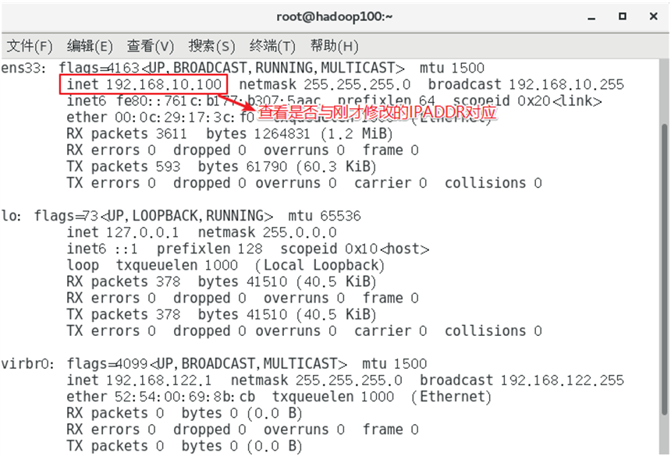This screenshot has width=671, height=456.
Task: Click ether 00:0c:29:17:3c MAC address text
Action: pos(161,117)
